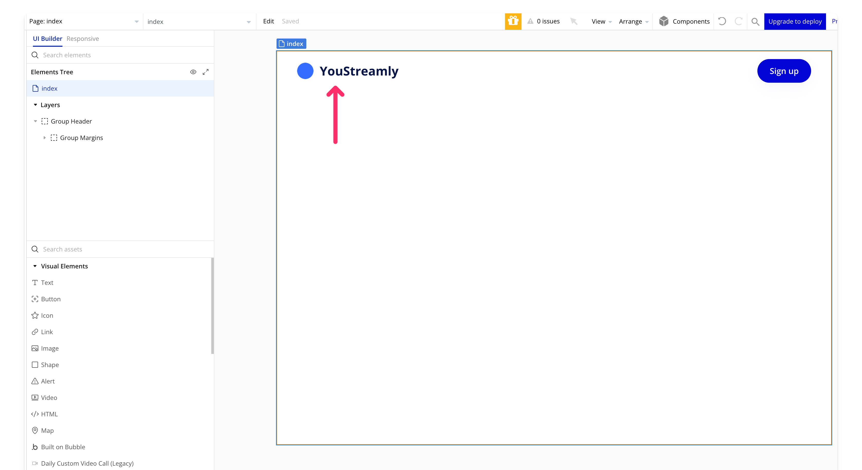The width and height of the screenshot is (862, 470).
Task: Click the undo arrow icon
Action: click(722, 21)
